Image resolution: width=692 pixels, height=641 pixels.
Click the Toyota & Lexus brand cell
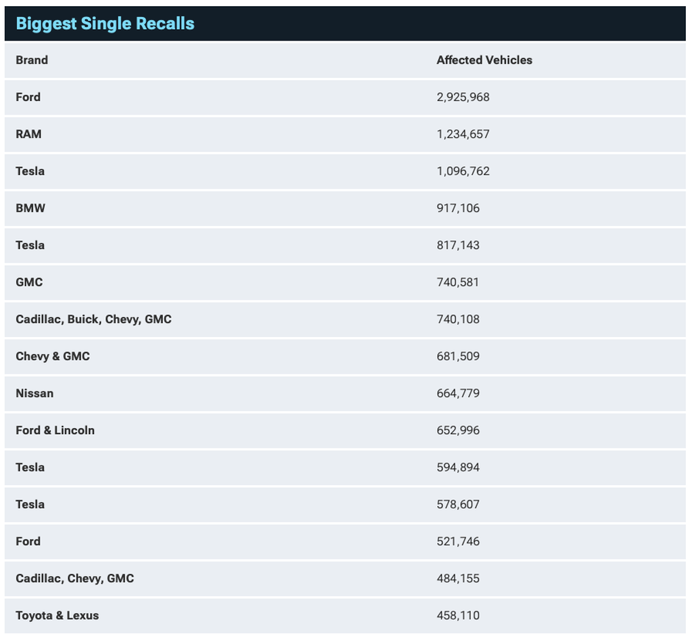click(x=57, y=615)
